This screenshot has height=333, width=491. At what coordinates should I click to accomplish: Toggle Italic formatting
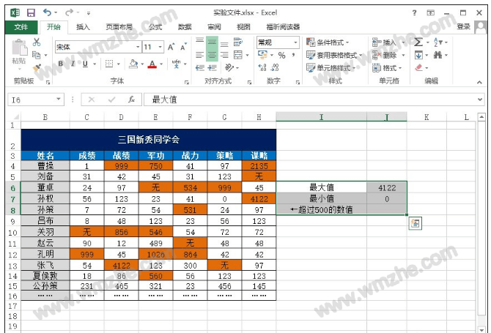pos(73,64)
